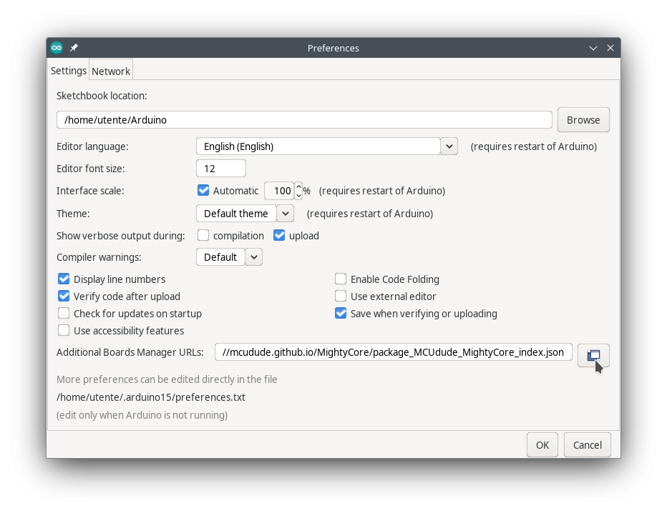The image size is (667, 513).
Task: Switch to the Settings tab
Action: pos(69,71)
